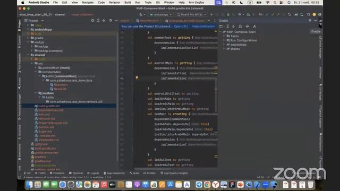Viewport: 340px width, 191px height.
Task: Click the intention lightbulb on line 44
Action: point(137,78)
